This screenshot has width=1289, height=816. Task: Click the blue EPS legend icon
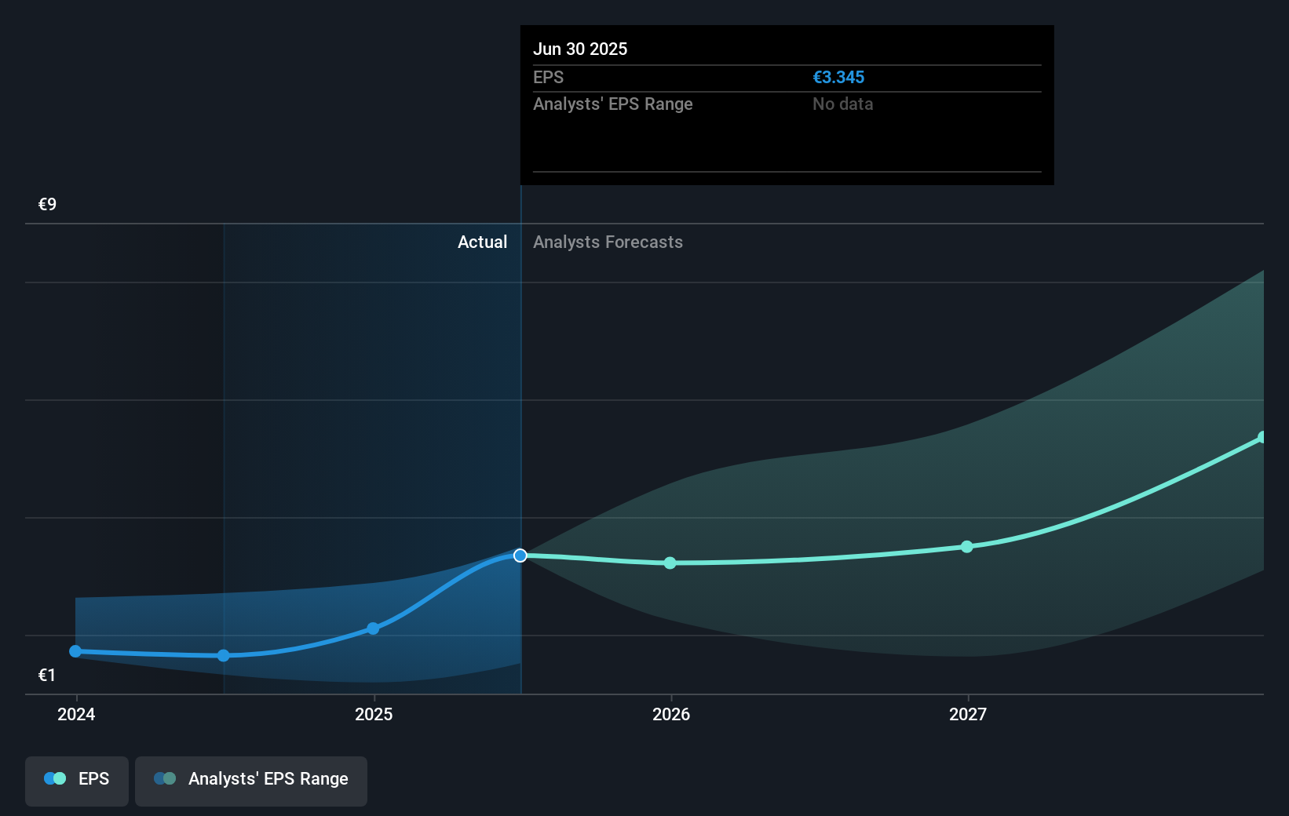[x=53, y=778]
